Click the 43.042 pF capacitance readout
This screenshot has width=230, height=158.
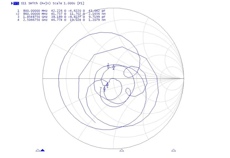[x=97, y=11]
